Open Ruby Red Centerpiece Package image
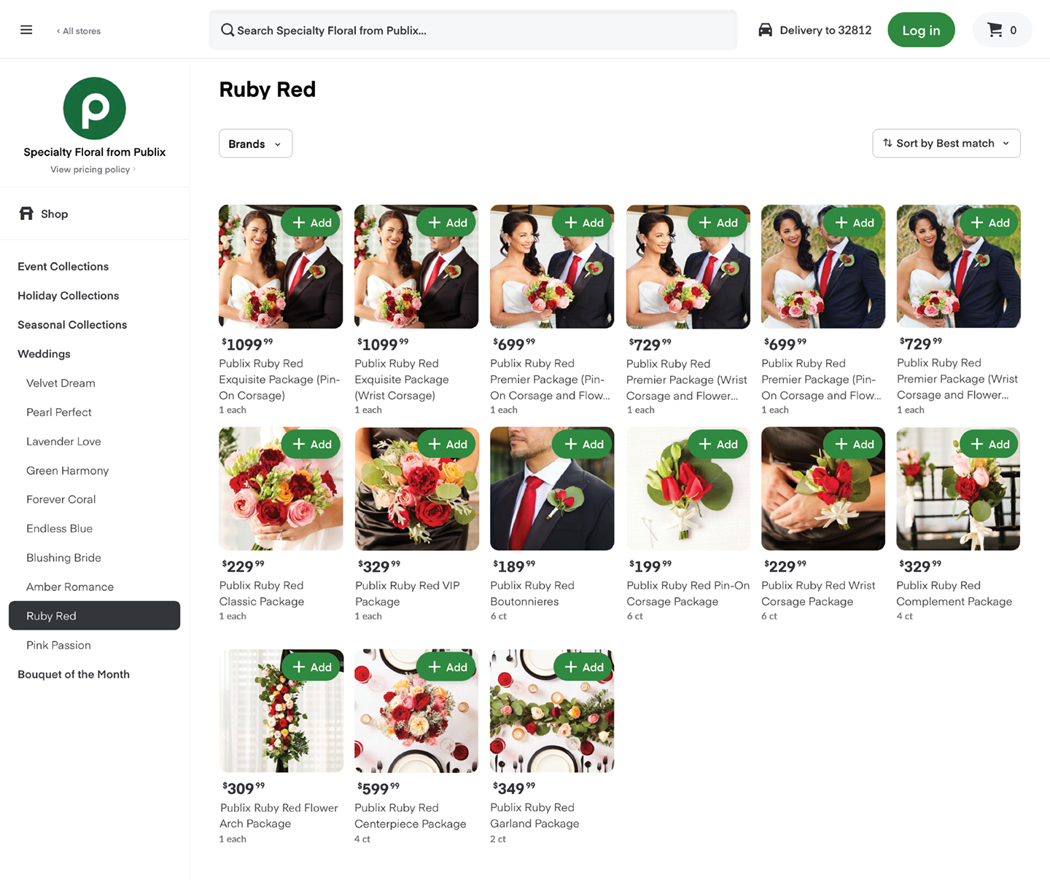This screenshot has width=1050, height=894. tap(416, 711)
